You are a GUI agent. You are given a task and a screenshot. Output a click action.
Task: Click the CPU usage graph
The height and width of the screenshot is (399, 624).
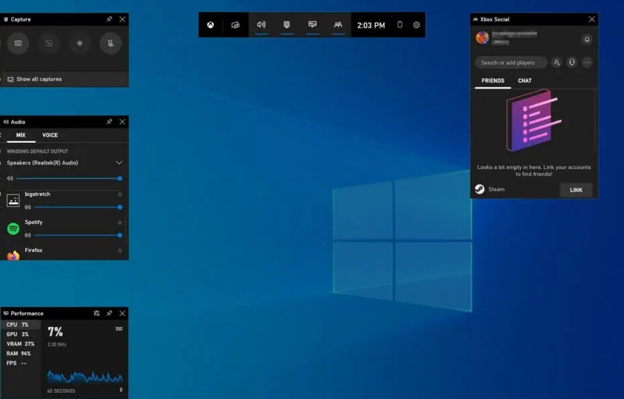coord(85,376)
